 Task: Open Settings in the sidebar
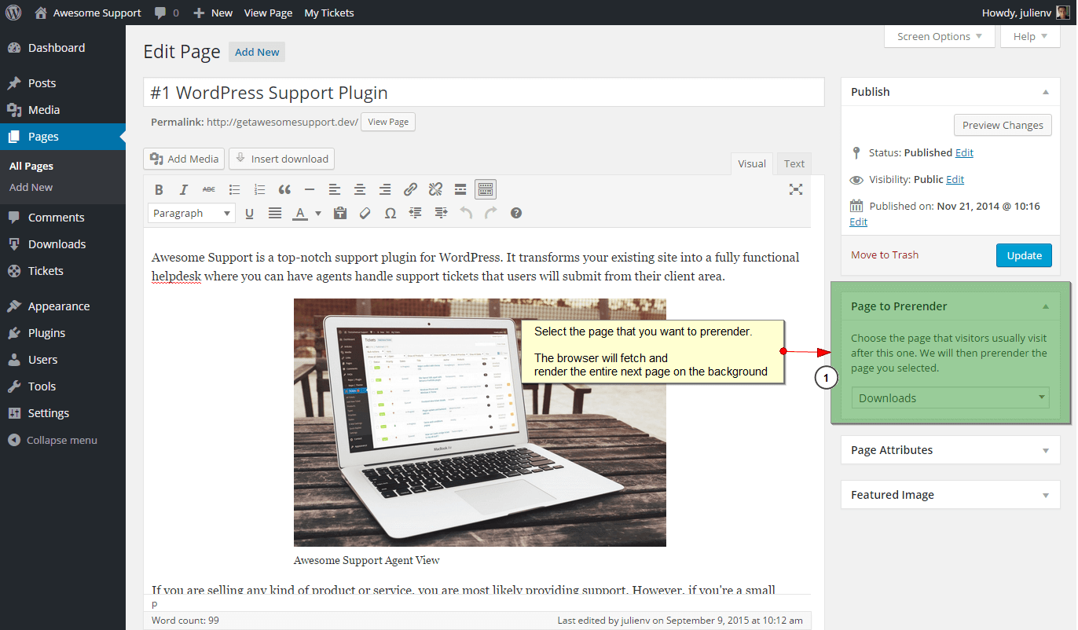point(62,413)
